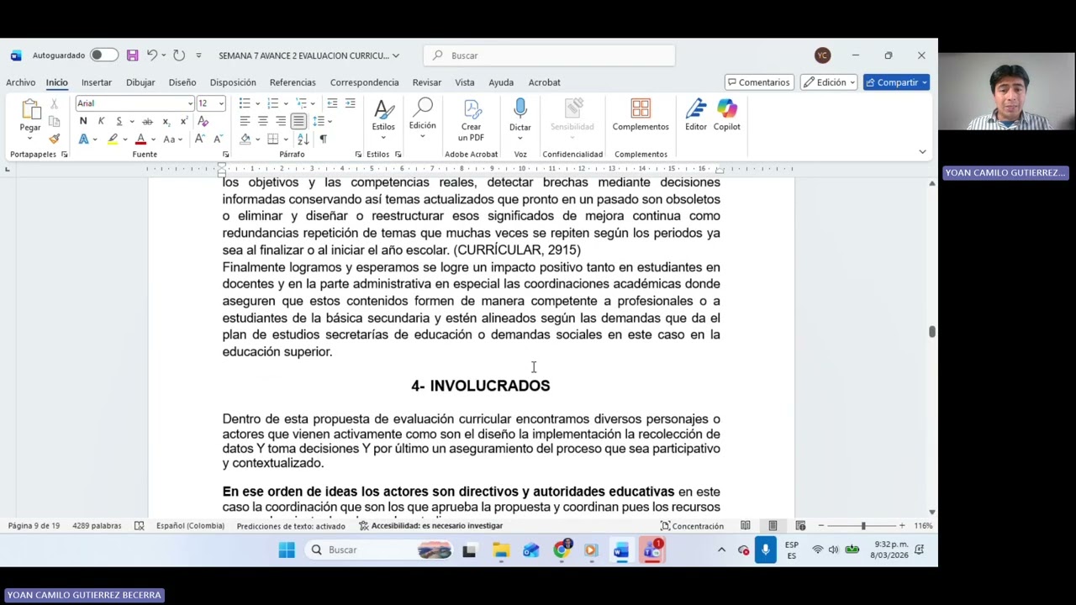Align text to the right
The image size is (1076, 605).
[281, 121]
